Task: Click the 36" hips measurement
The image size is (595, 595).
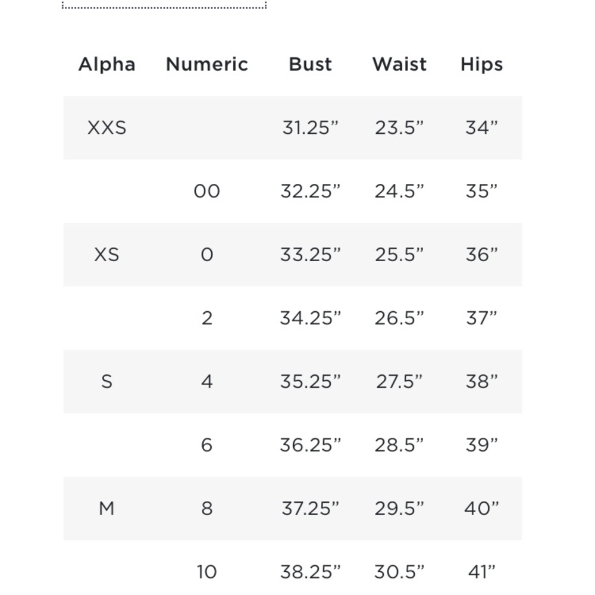Action: click(481, 254)
